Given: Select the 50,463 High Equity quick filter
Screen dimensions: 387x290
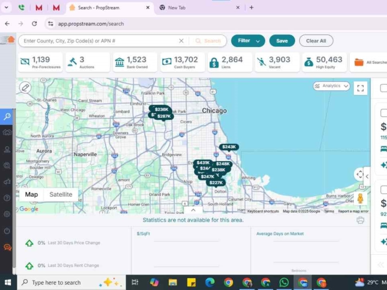Looking at the screenshot, I should click(325, 62).
